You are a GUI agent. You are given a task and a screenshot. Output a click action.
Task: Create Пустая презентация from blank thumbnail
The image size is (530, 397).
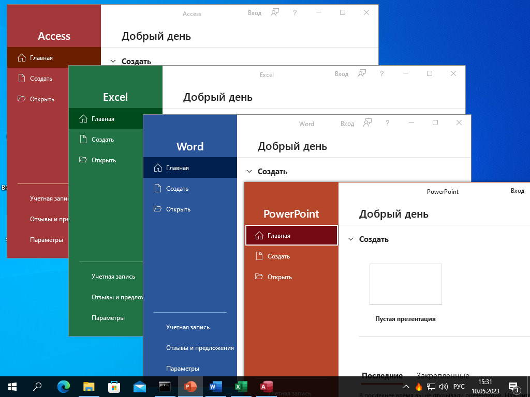tap(406, 284)
